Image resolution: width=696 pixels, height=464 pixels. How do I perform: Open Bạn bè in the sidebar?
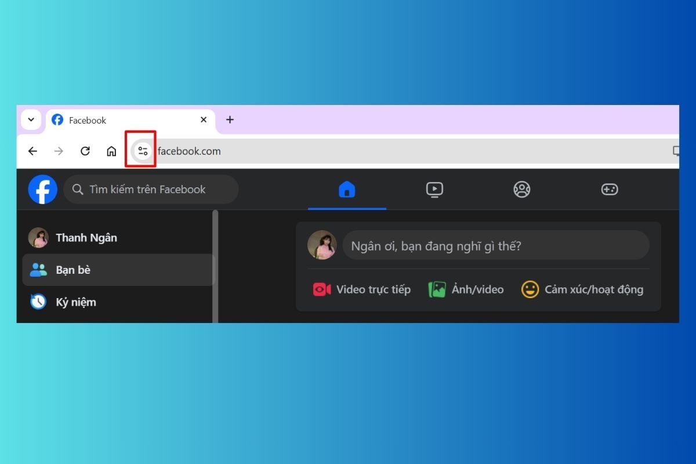[118, 270]
